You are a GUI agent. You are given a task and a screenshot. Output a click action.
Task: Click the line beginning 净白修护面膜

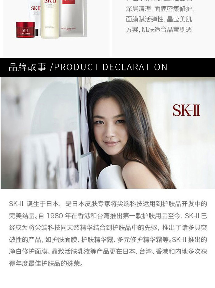[108, 252]
